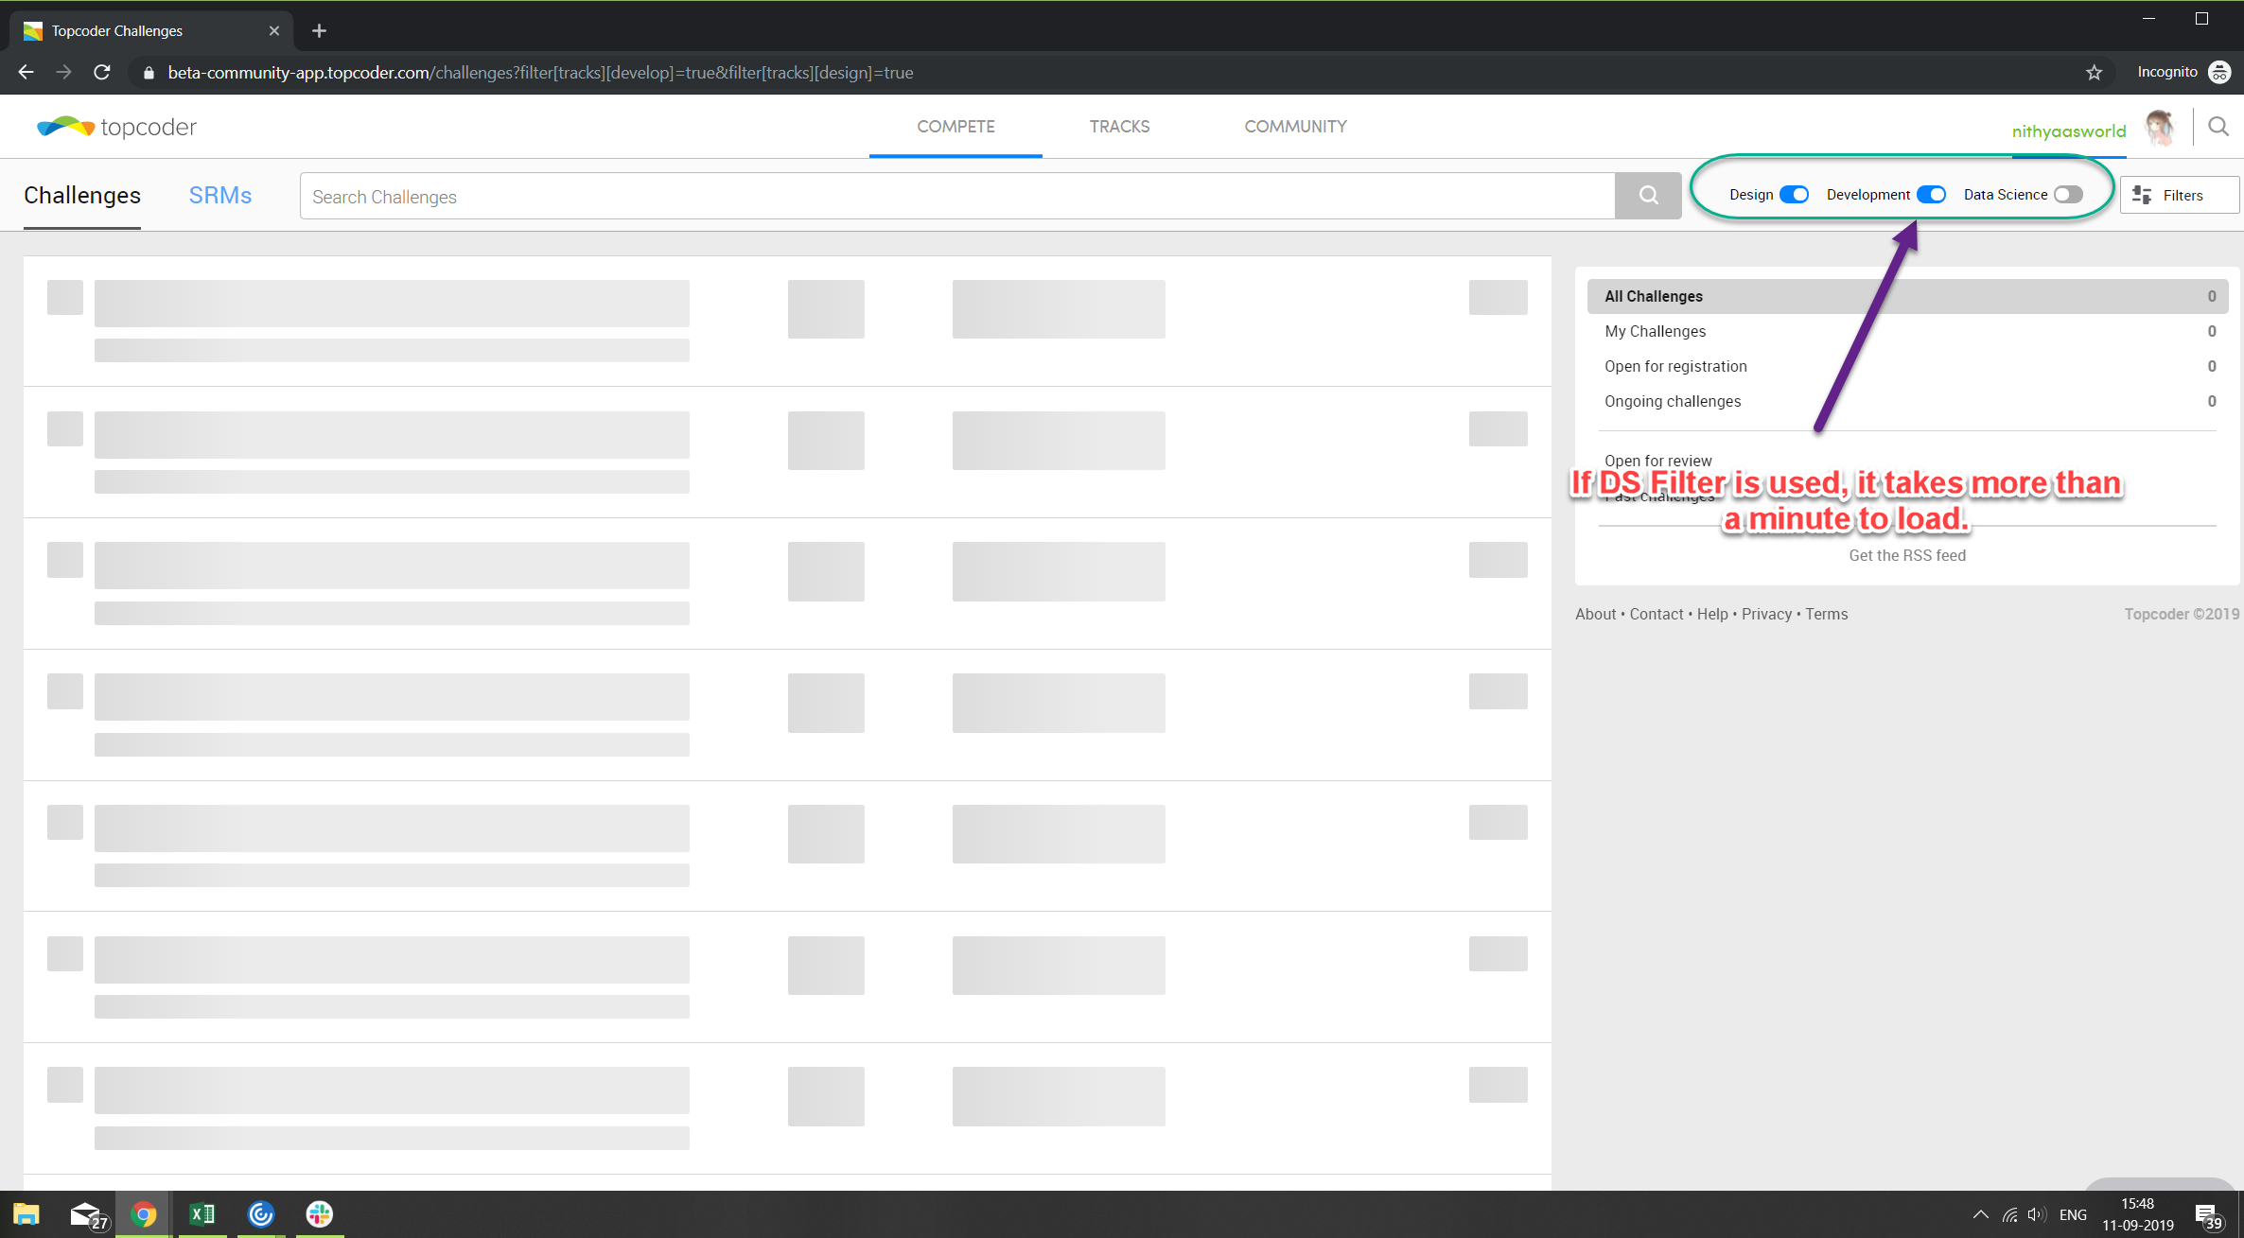Switch to the COMPETE menu
The image size is (2244, 1238).
pos(955,127)
